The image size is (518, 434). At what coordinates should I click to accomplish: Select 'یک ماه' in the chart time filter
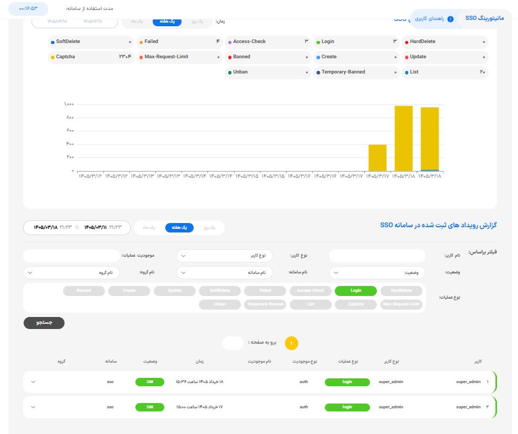pos(137,22)
